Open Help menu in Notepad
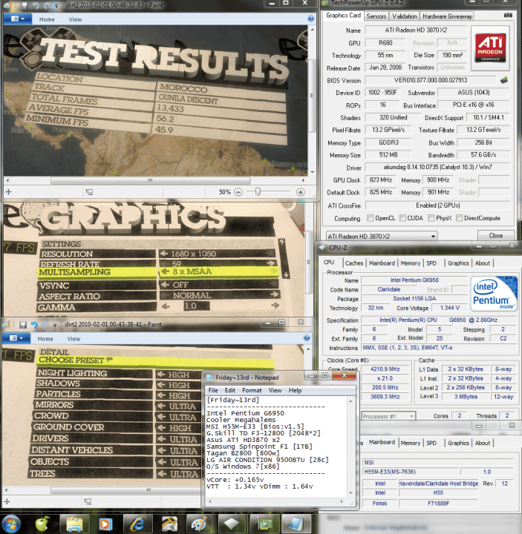 coord(295,390)
